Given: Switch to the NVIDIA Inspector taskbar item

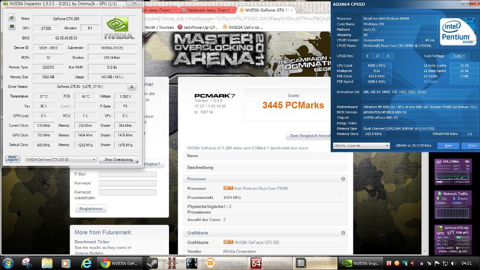Looking at the screenshot, I should pyautogui.click(x=360, y=263).
